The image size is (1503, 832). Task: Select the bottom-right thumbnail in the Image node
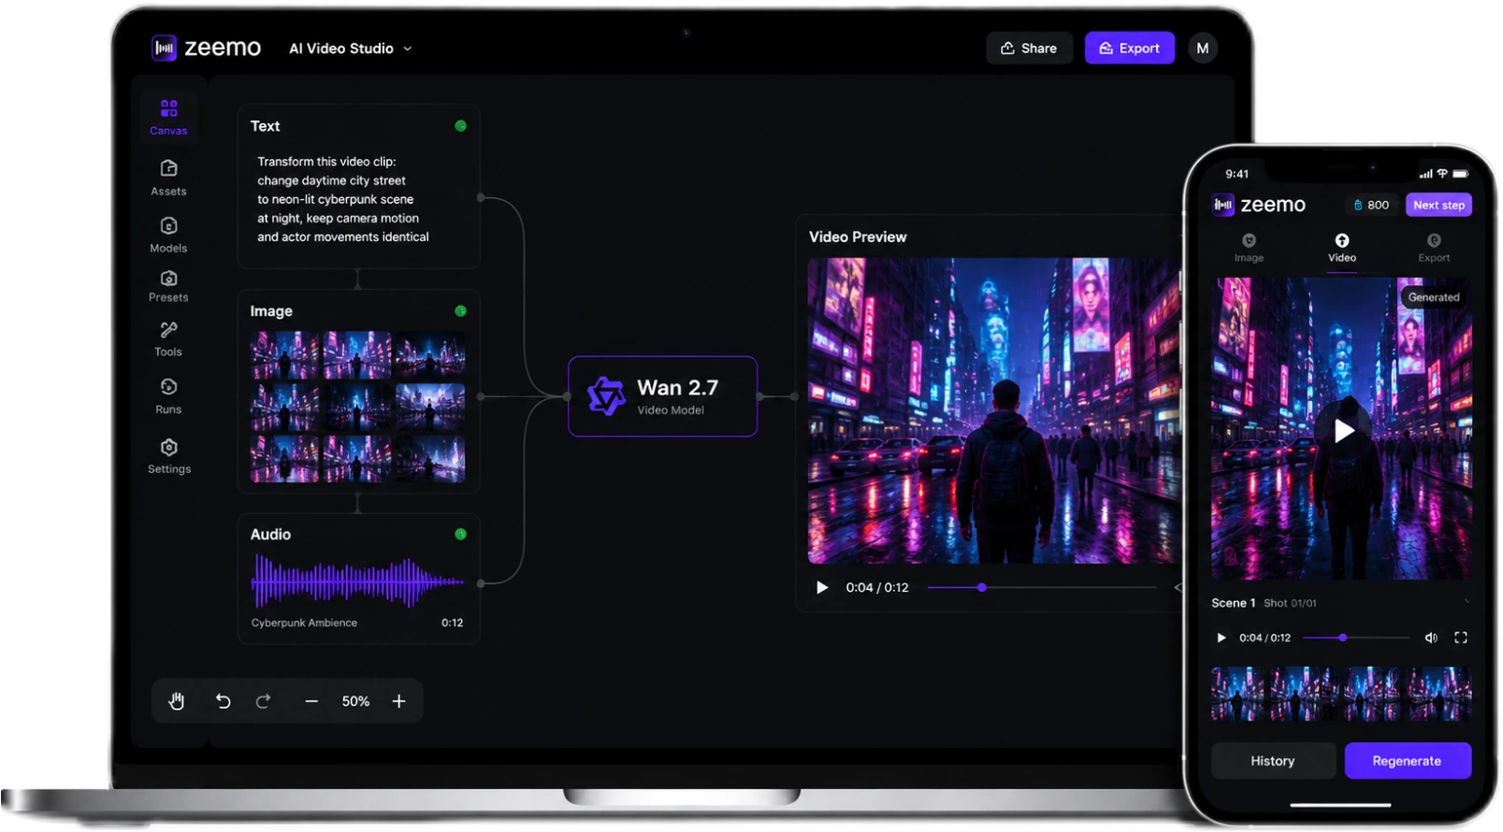pos(430,459)
